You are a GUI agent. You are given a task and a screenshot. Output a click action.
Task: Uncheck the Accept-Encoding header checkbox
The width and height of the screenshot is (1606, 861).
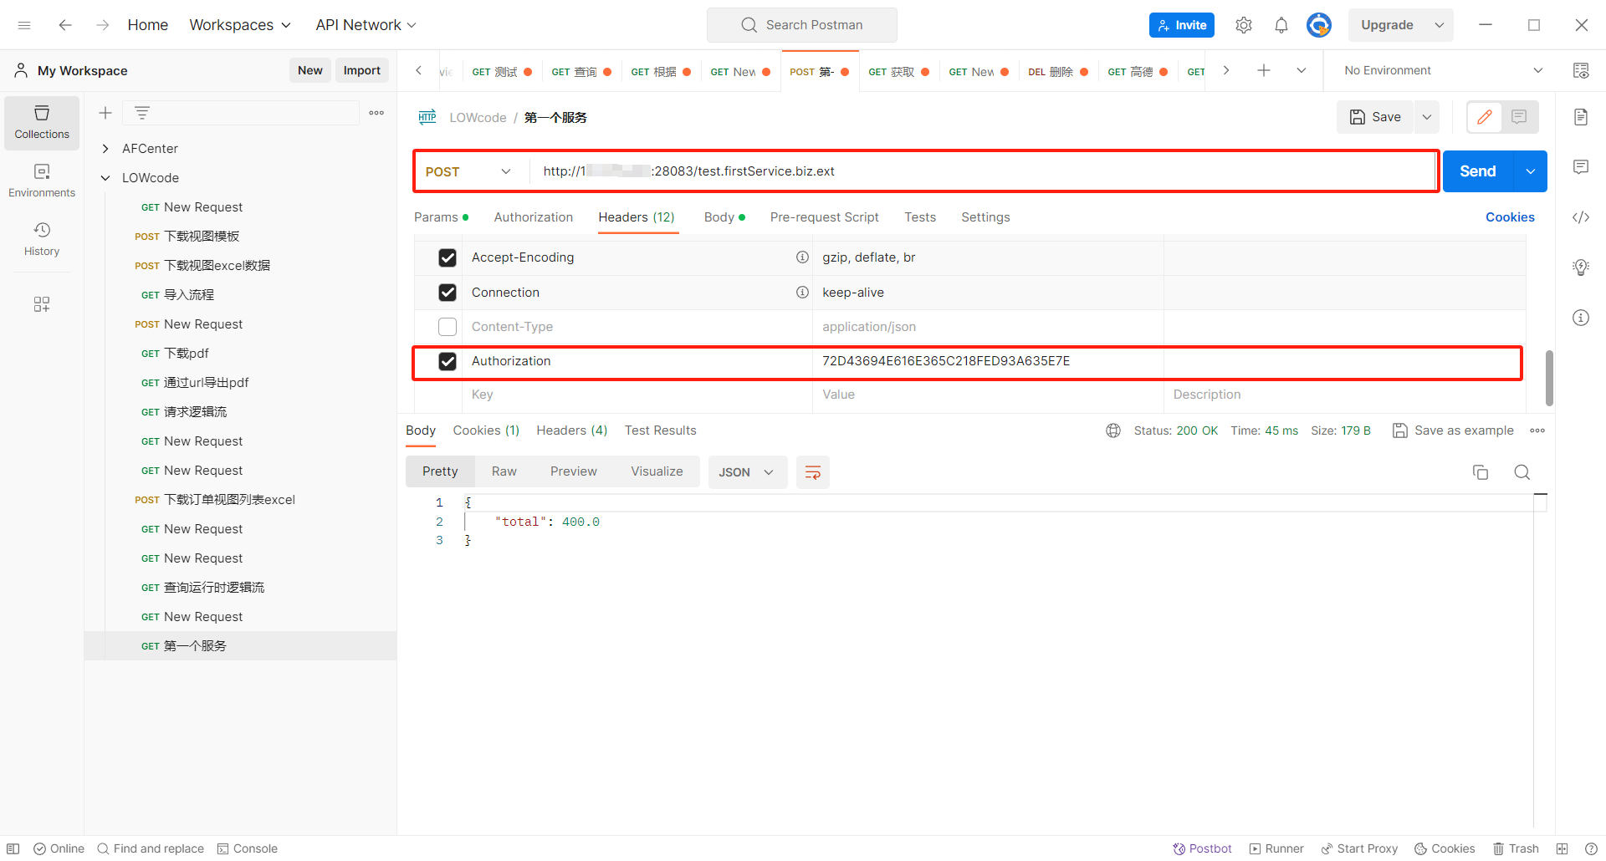448,257
